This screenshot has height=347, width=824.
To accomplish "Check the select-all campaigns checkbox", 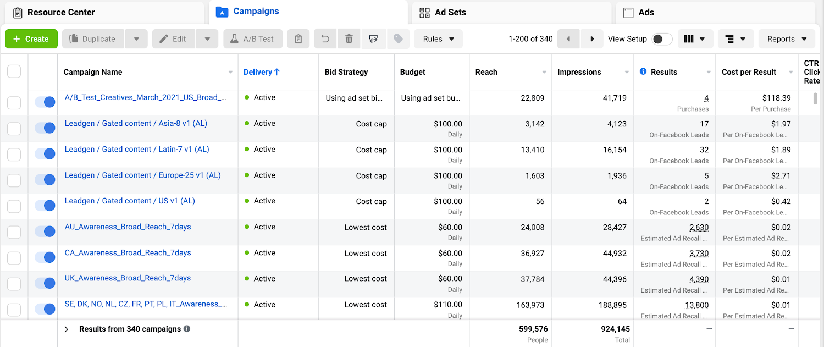I will [x=14, y=71].
